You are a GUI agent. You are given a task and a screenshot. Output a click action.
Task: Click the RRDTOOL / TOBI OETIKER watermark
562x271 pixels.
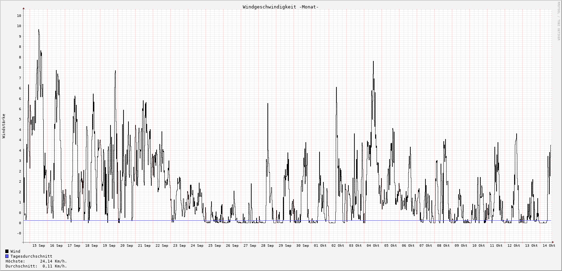(558, 21)
